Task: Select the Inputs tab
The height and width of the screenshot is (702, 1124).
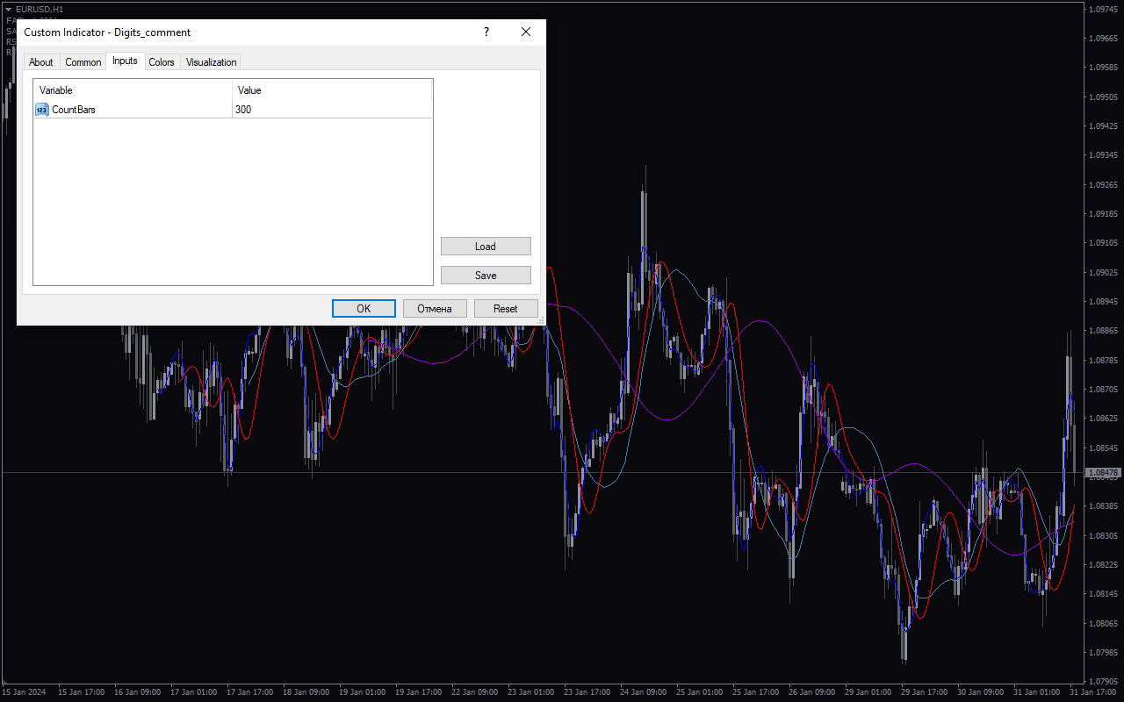Action: [x=125, y=61]
